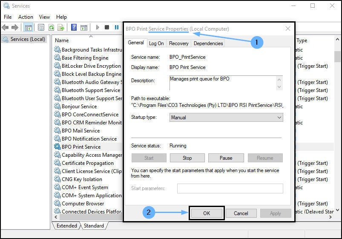Click the Show/Hide Console Tree icon

[x=29, y=28]
